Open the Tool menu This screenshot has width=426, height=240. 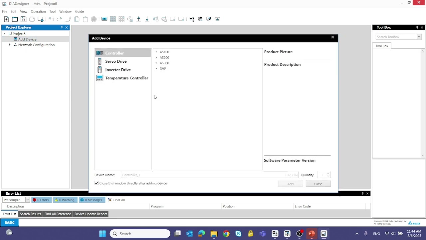(53, 11)
